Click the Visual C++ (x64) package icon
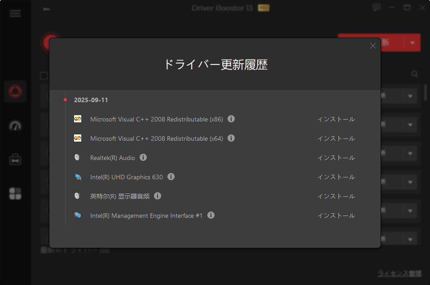Screen dimensions: 430x285 78,138
